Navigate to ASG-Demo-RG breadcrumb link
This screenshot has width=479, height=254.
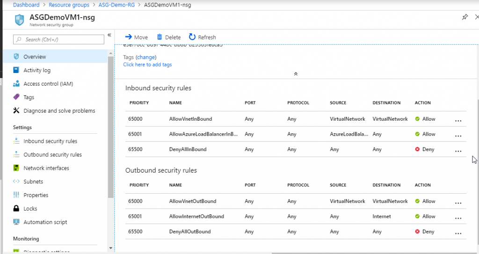[116, 5]
